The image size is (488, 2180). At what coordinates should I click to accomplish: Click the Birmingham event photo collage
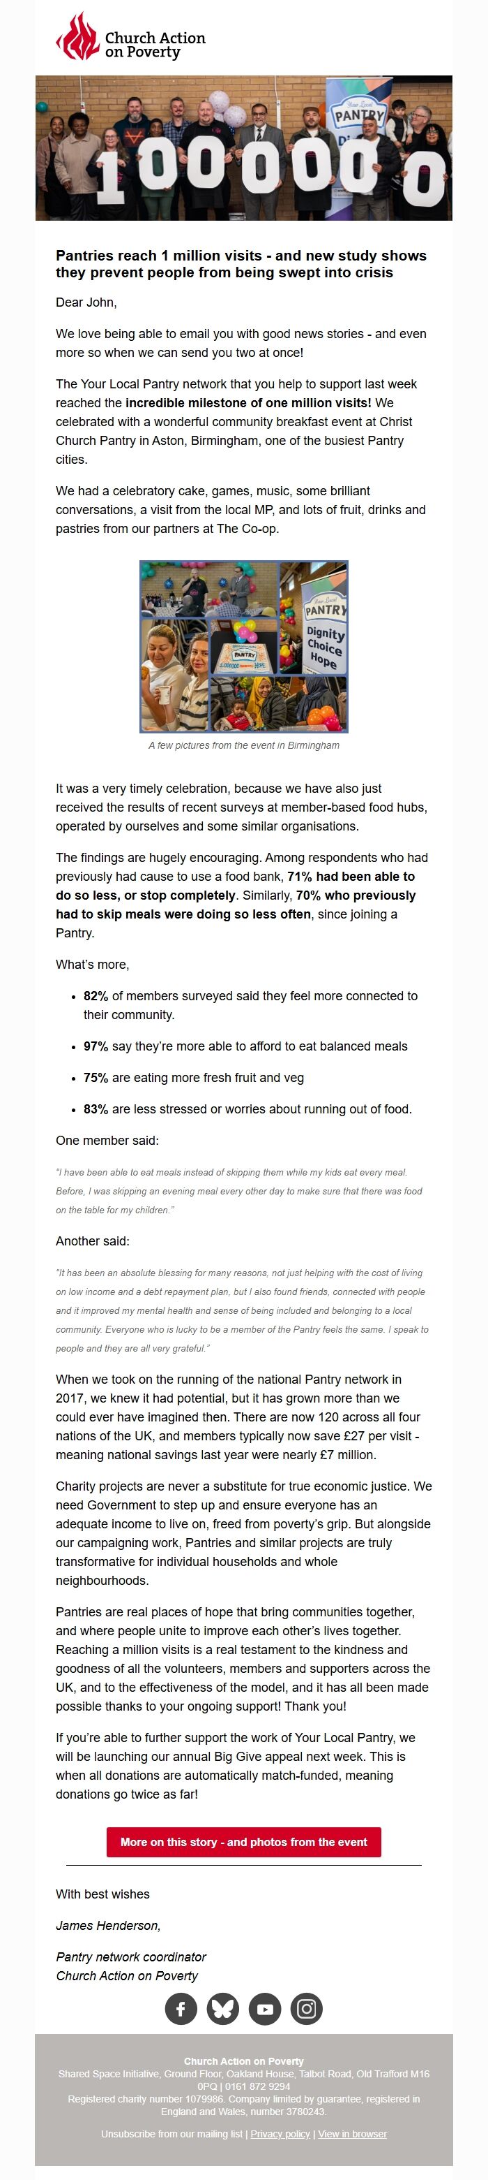(243, 645)
